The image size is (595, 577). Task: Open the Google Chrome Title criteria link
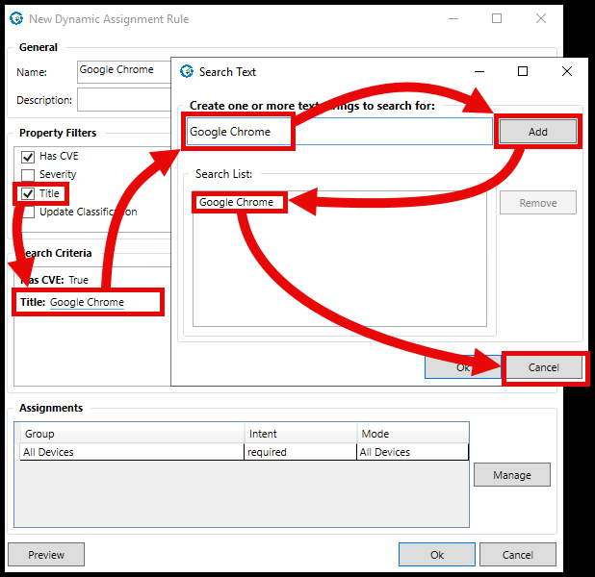pos(87,302)
